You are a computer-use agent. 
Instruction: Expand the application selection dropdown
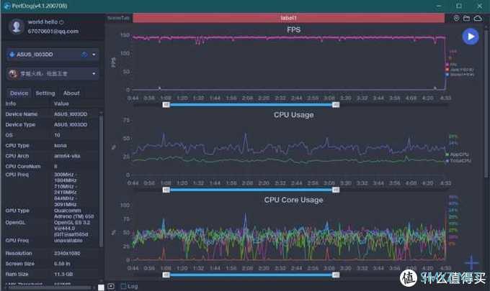pyautogui.click(x=53, y=74)
